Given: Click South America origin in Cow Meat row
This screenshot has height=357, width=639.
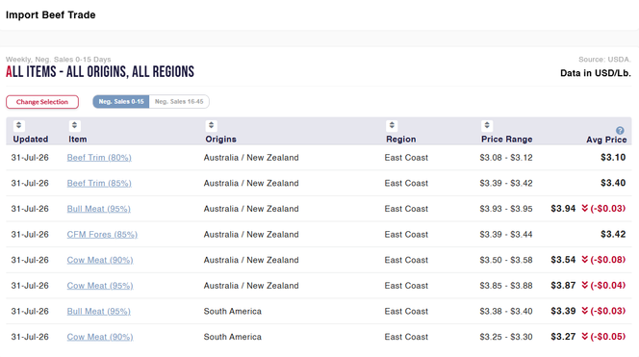Looking at the screenshot, I should coord(233,337).
